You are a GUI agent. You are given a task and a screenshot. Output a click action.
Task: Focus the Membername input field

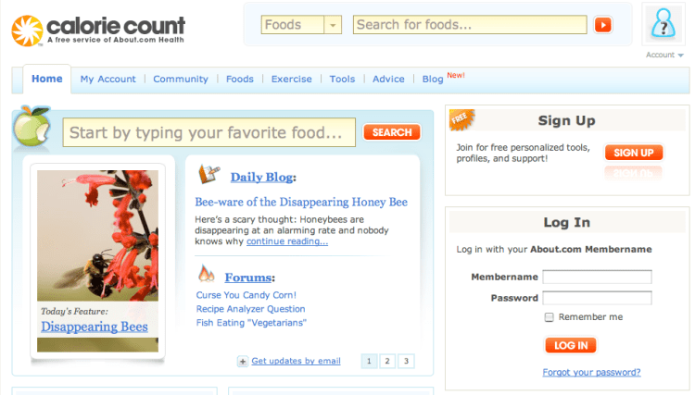tap(597, 278)
